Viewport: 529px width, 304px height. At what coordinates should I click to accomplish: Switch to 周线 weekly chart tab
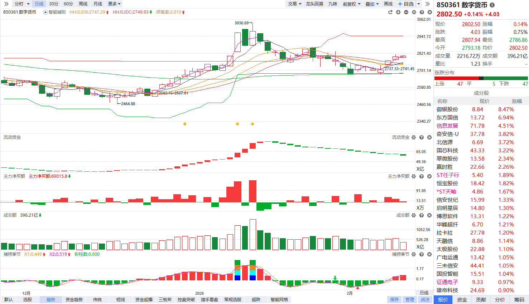[83, 4]
